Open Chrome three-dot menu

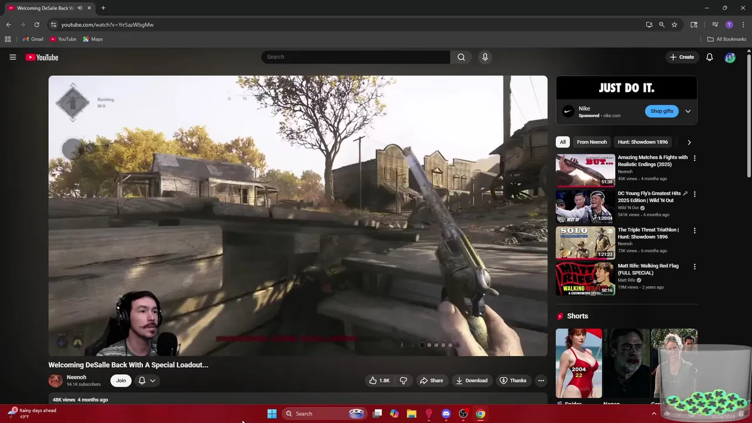(743, 25)
